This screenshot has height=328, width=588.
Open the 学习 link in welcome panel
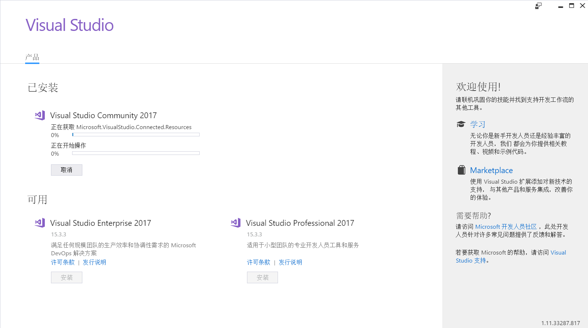pyautogui.click(x=478, y=124)
